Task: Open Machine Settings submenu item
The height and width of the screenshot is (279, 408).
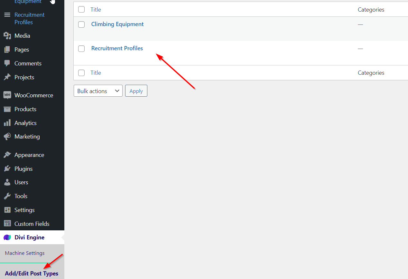Action: click(25, 253)
